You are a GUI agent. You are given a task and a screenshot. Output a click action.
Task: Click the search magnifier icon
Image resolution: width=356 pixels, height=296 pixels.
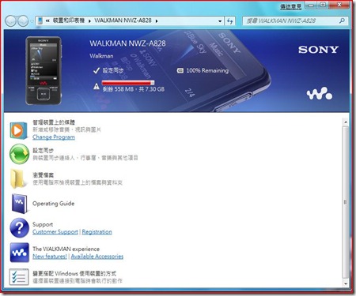tap(342, 21)
